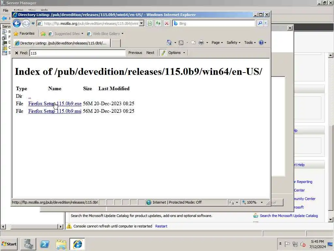This screenshot has width=334, height=251.
Task: Open the Suggested Sites link
Action: click(66, 34)
